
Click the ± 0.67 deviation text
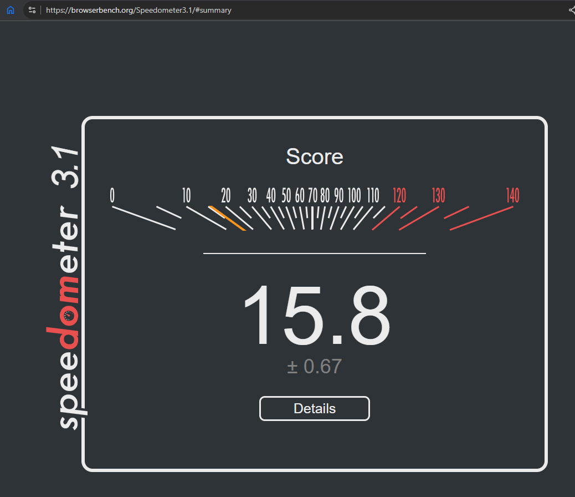click(x=314, y=366)
